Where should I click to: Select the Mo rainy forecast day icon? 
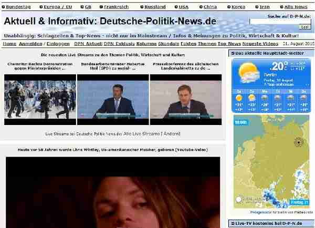265,98
